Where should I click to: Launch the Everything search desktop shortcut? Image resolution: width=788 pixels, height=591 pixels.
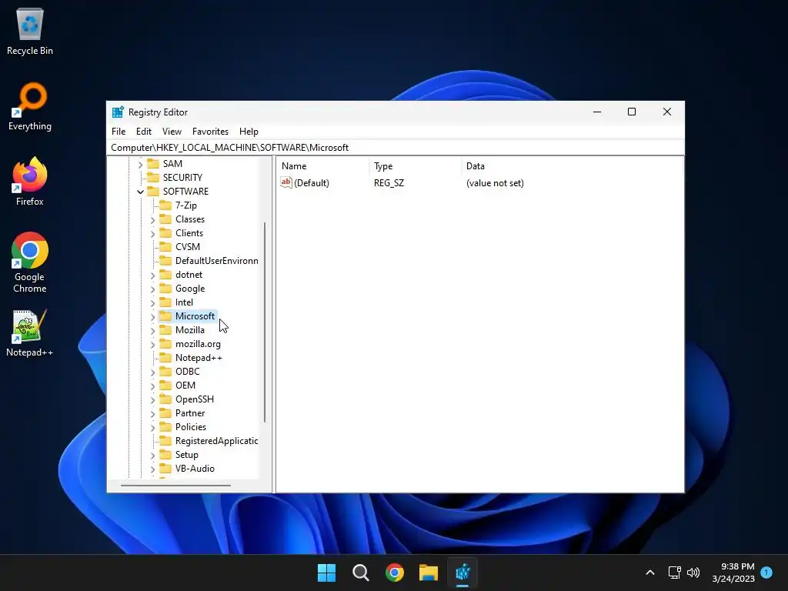click(30, 106)
